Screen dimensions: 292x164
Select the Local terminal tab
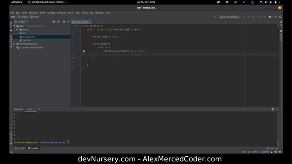(29, 109)
